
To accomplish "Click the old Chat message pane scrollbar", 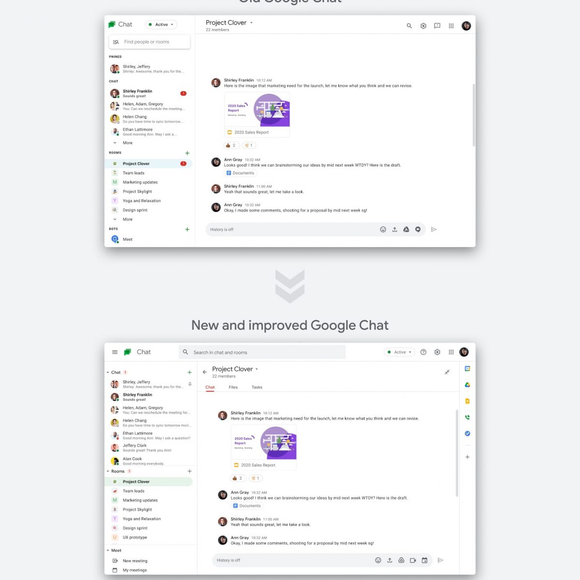I will pos(474,115).
